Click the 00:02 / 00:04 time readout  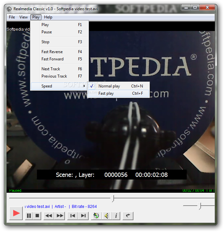pos(193,190)
